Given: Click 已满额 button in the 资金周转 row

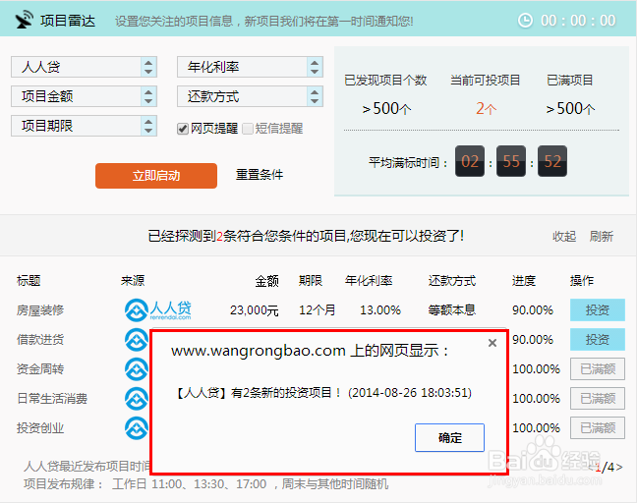Looking at the screenshot, I should pyautogui.click(x=598, y=369).
